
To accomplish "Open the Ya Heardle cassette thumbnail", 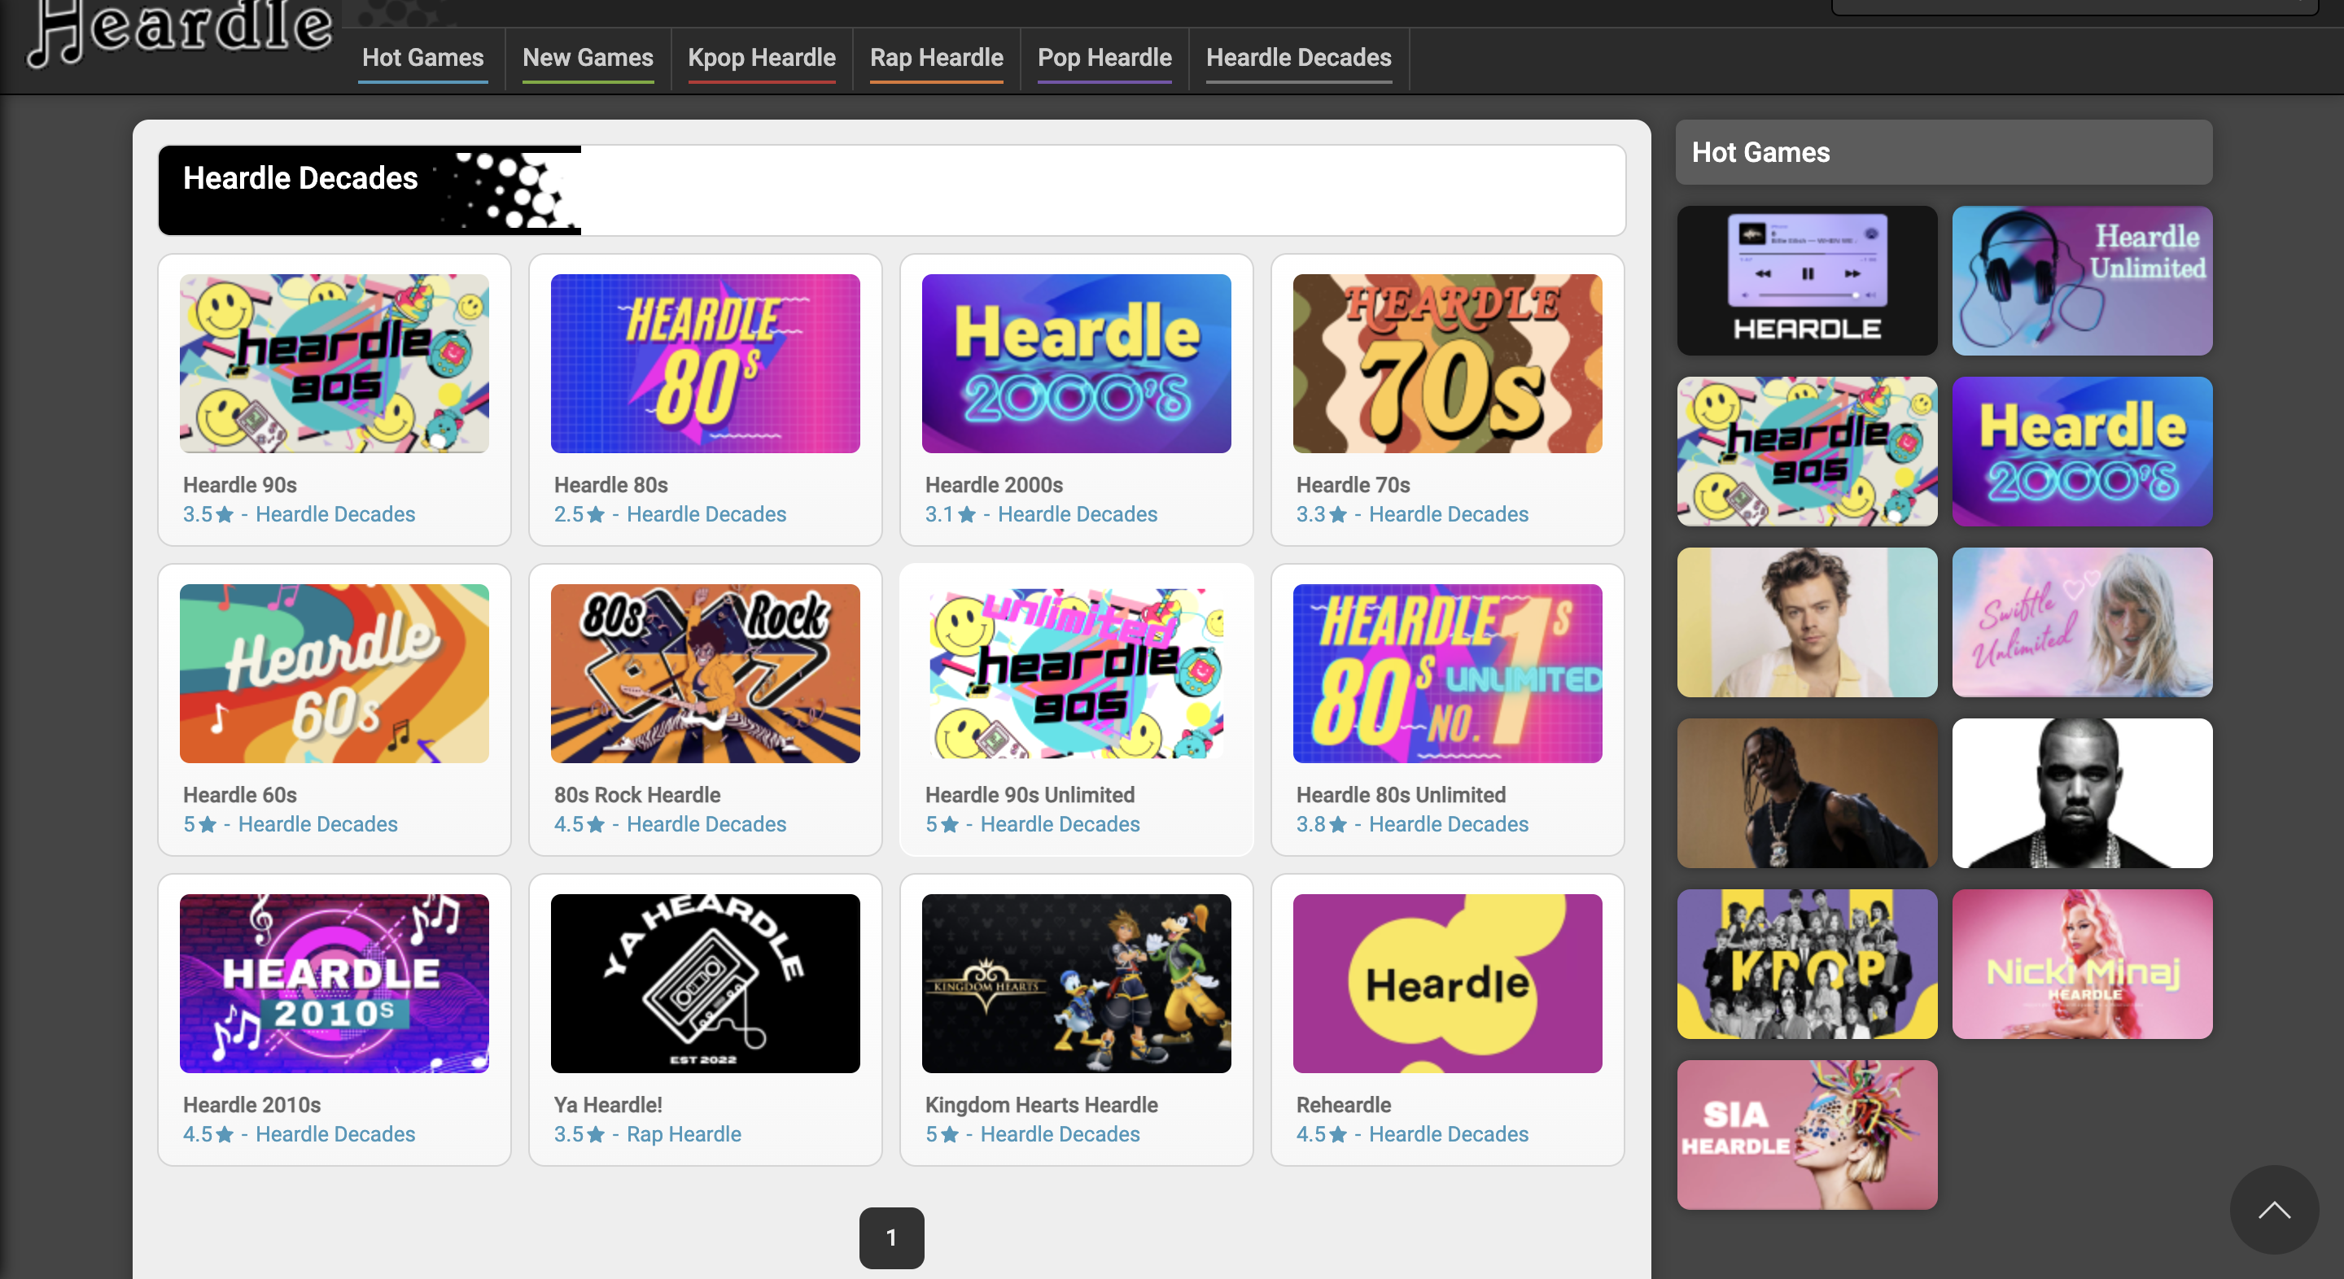I will [705, 984].
